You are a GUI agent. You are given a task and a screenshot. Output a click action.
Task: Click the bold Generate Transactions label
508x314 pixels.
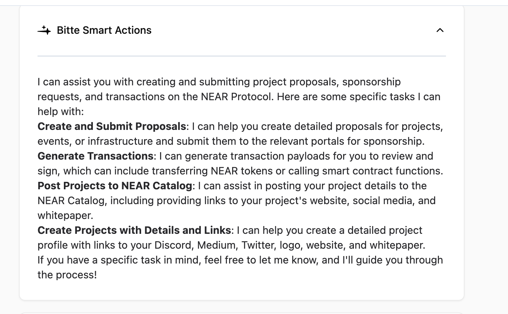[x=95, y=156]
